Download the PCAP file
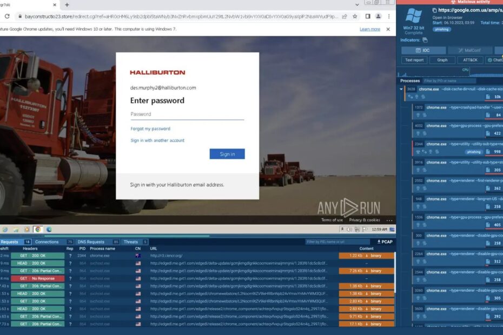This screenshot has width=503, height=335. (385, 242)
